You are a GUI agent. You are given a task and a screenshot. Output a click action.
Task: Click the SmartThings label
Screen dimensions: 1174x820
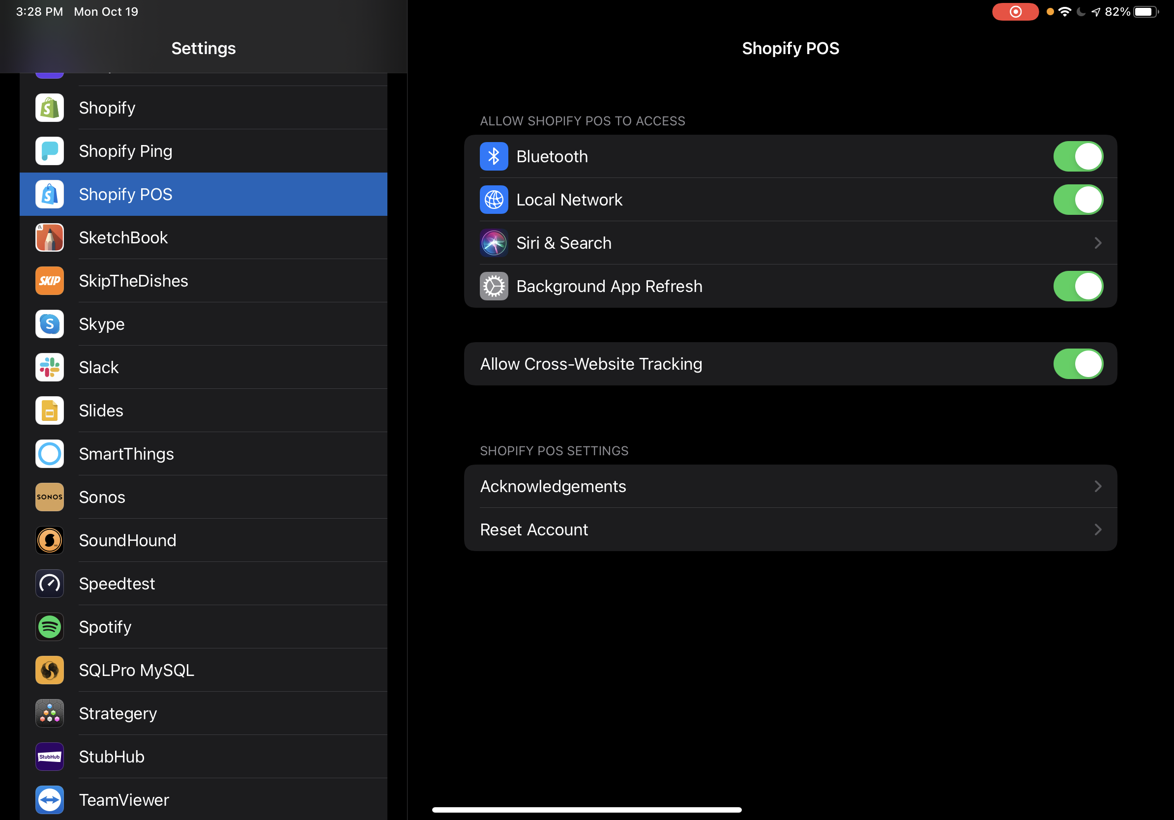(x=126, y=454)
